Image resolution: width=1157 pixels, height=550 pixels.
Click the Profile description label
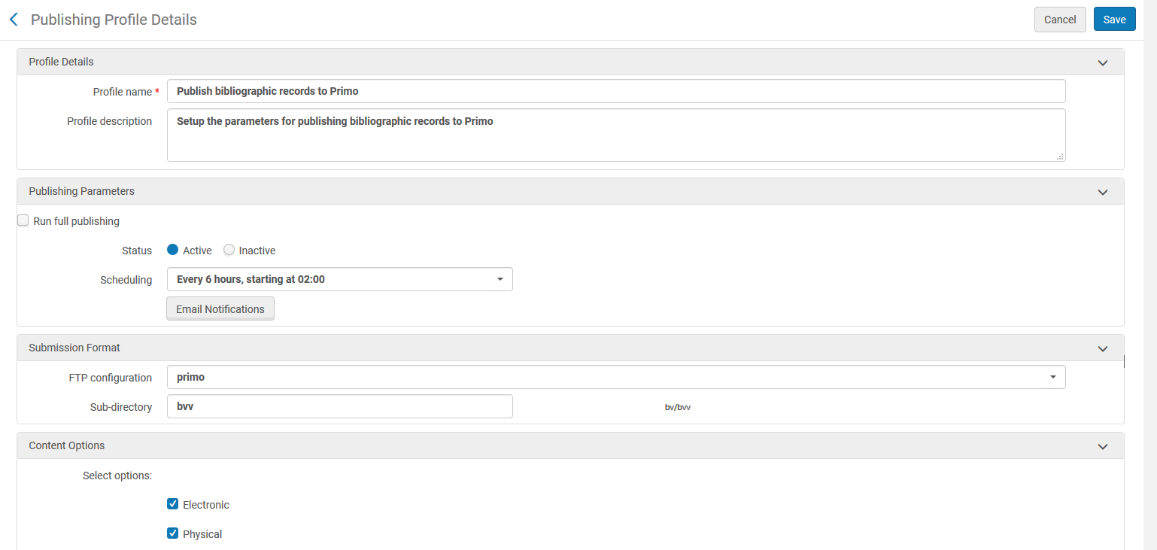point(109,121)
